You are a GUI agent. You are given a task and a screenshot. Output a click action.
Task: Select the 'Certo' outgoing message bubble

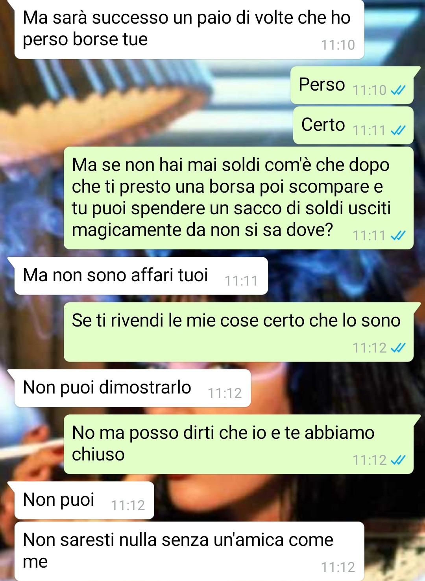(353, 126)
